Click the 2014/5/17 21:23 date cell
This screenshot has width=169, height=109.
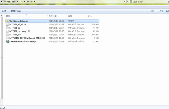click(x=56, y=42)
